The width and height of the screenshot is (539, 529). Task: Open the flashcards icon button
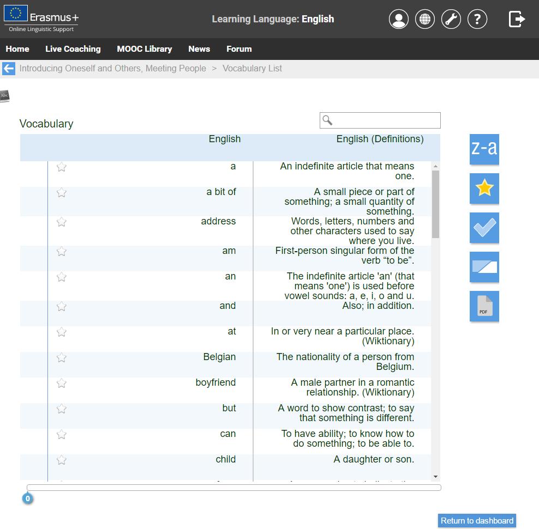coord(484,267)
